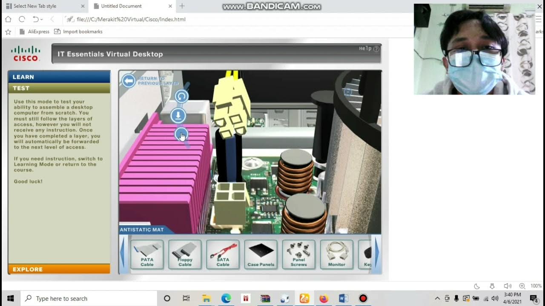Viewport: 545px width, 306px height.
Task: Open a new browser tab
Action: coord(182,6)
